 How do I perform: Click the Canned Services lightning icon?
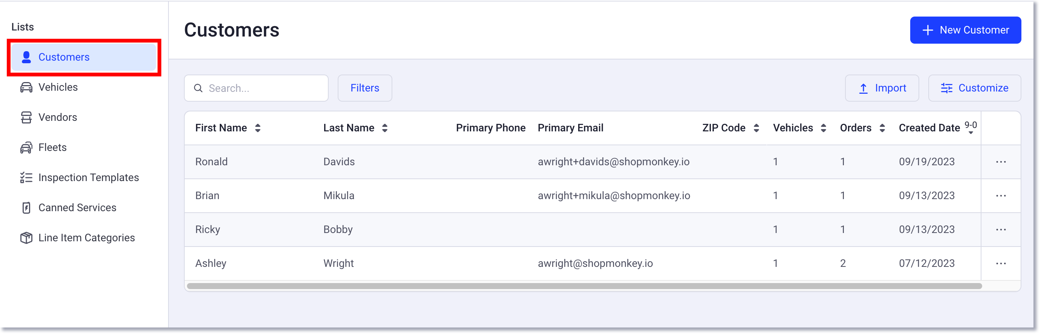pos(26,207)
